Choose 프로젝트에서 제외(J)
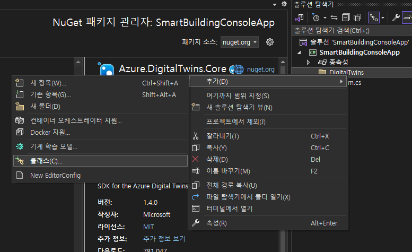This screenshot has width=412, height=252. [x=268, y=121]
